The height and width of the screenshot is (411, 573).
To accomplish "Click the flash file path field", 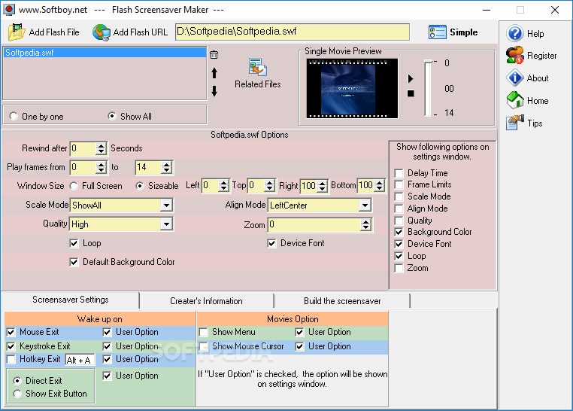I will click(x=293, y=32).
